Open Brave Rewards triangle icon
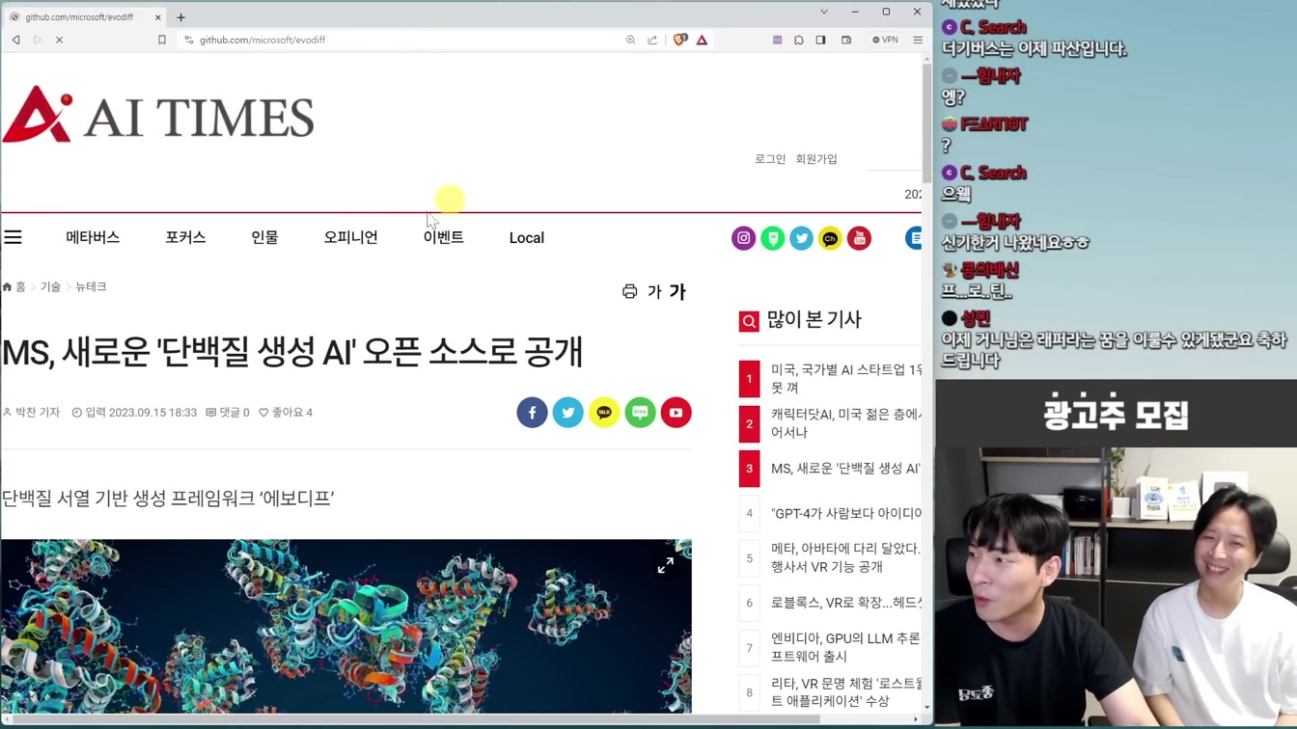Image resolution: width=1297 pixels, height=729 pixels. [702, 40]
